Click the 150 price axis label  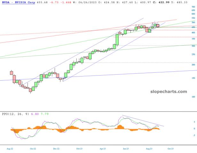tap(193, 78)
